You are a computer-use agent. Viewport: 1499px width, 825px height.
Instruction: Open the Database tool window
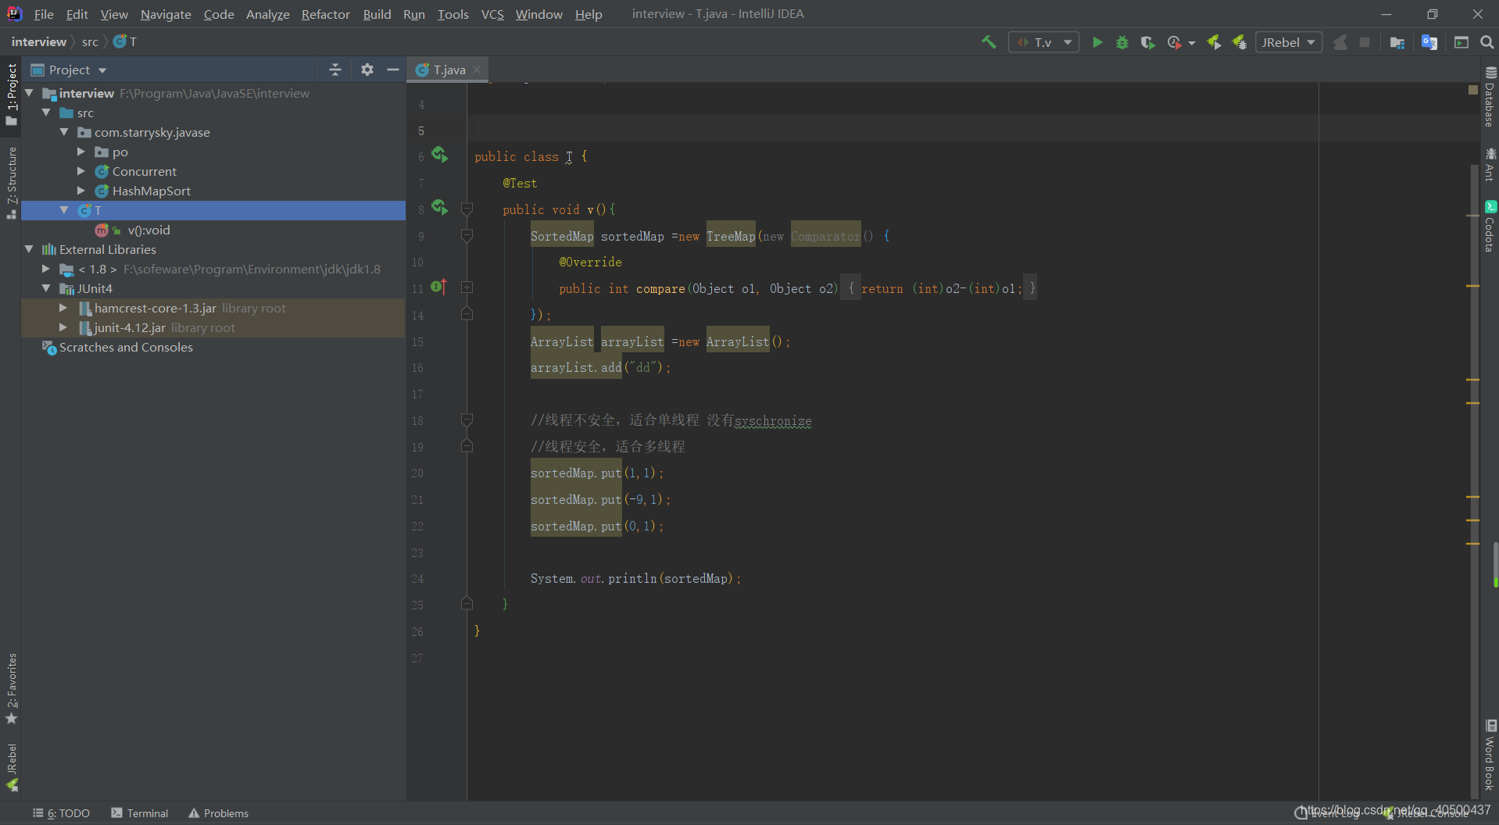[x=1490, y=97]
